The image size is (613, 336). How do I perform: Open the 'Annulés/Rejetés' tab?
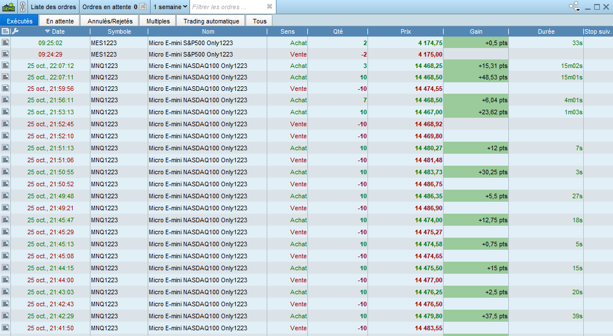pyautogui.click(x=110, y=21)
